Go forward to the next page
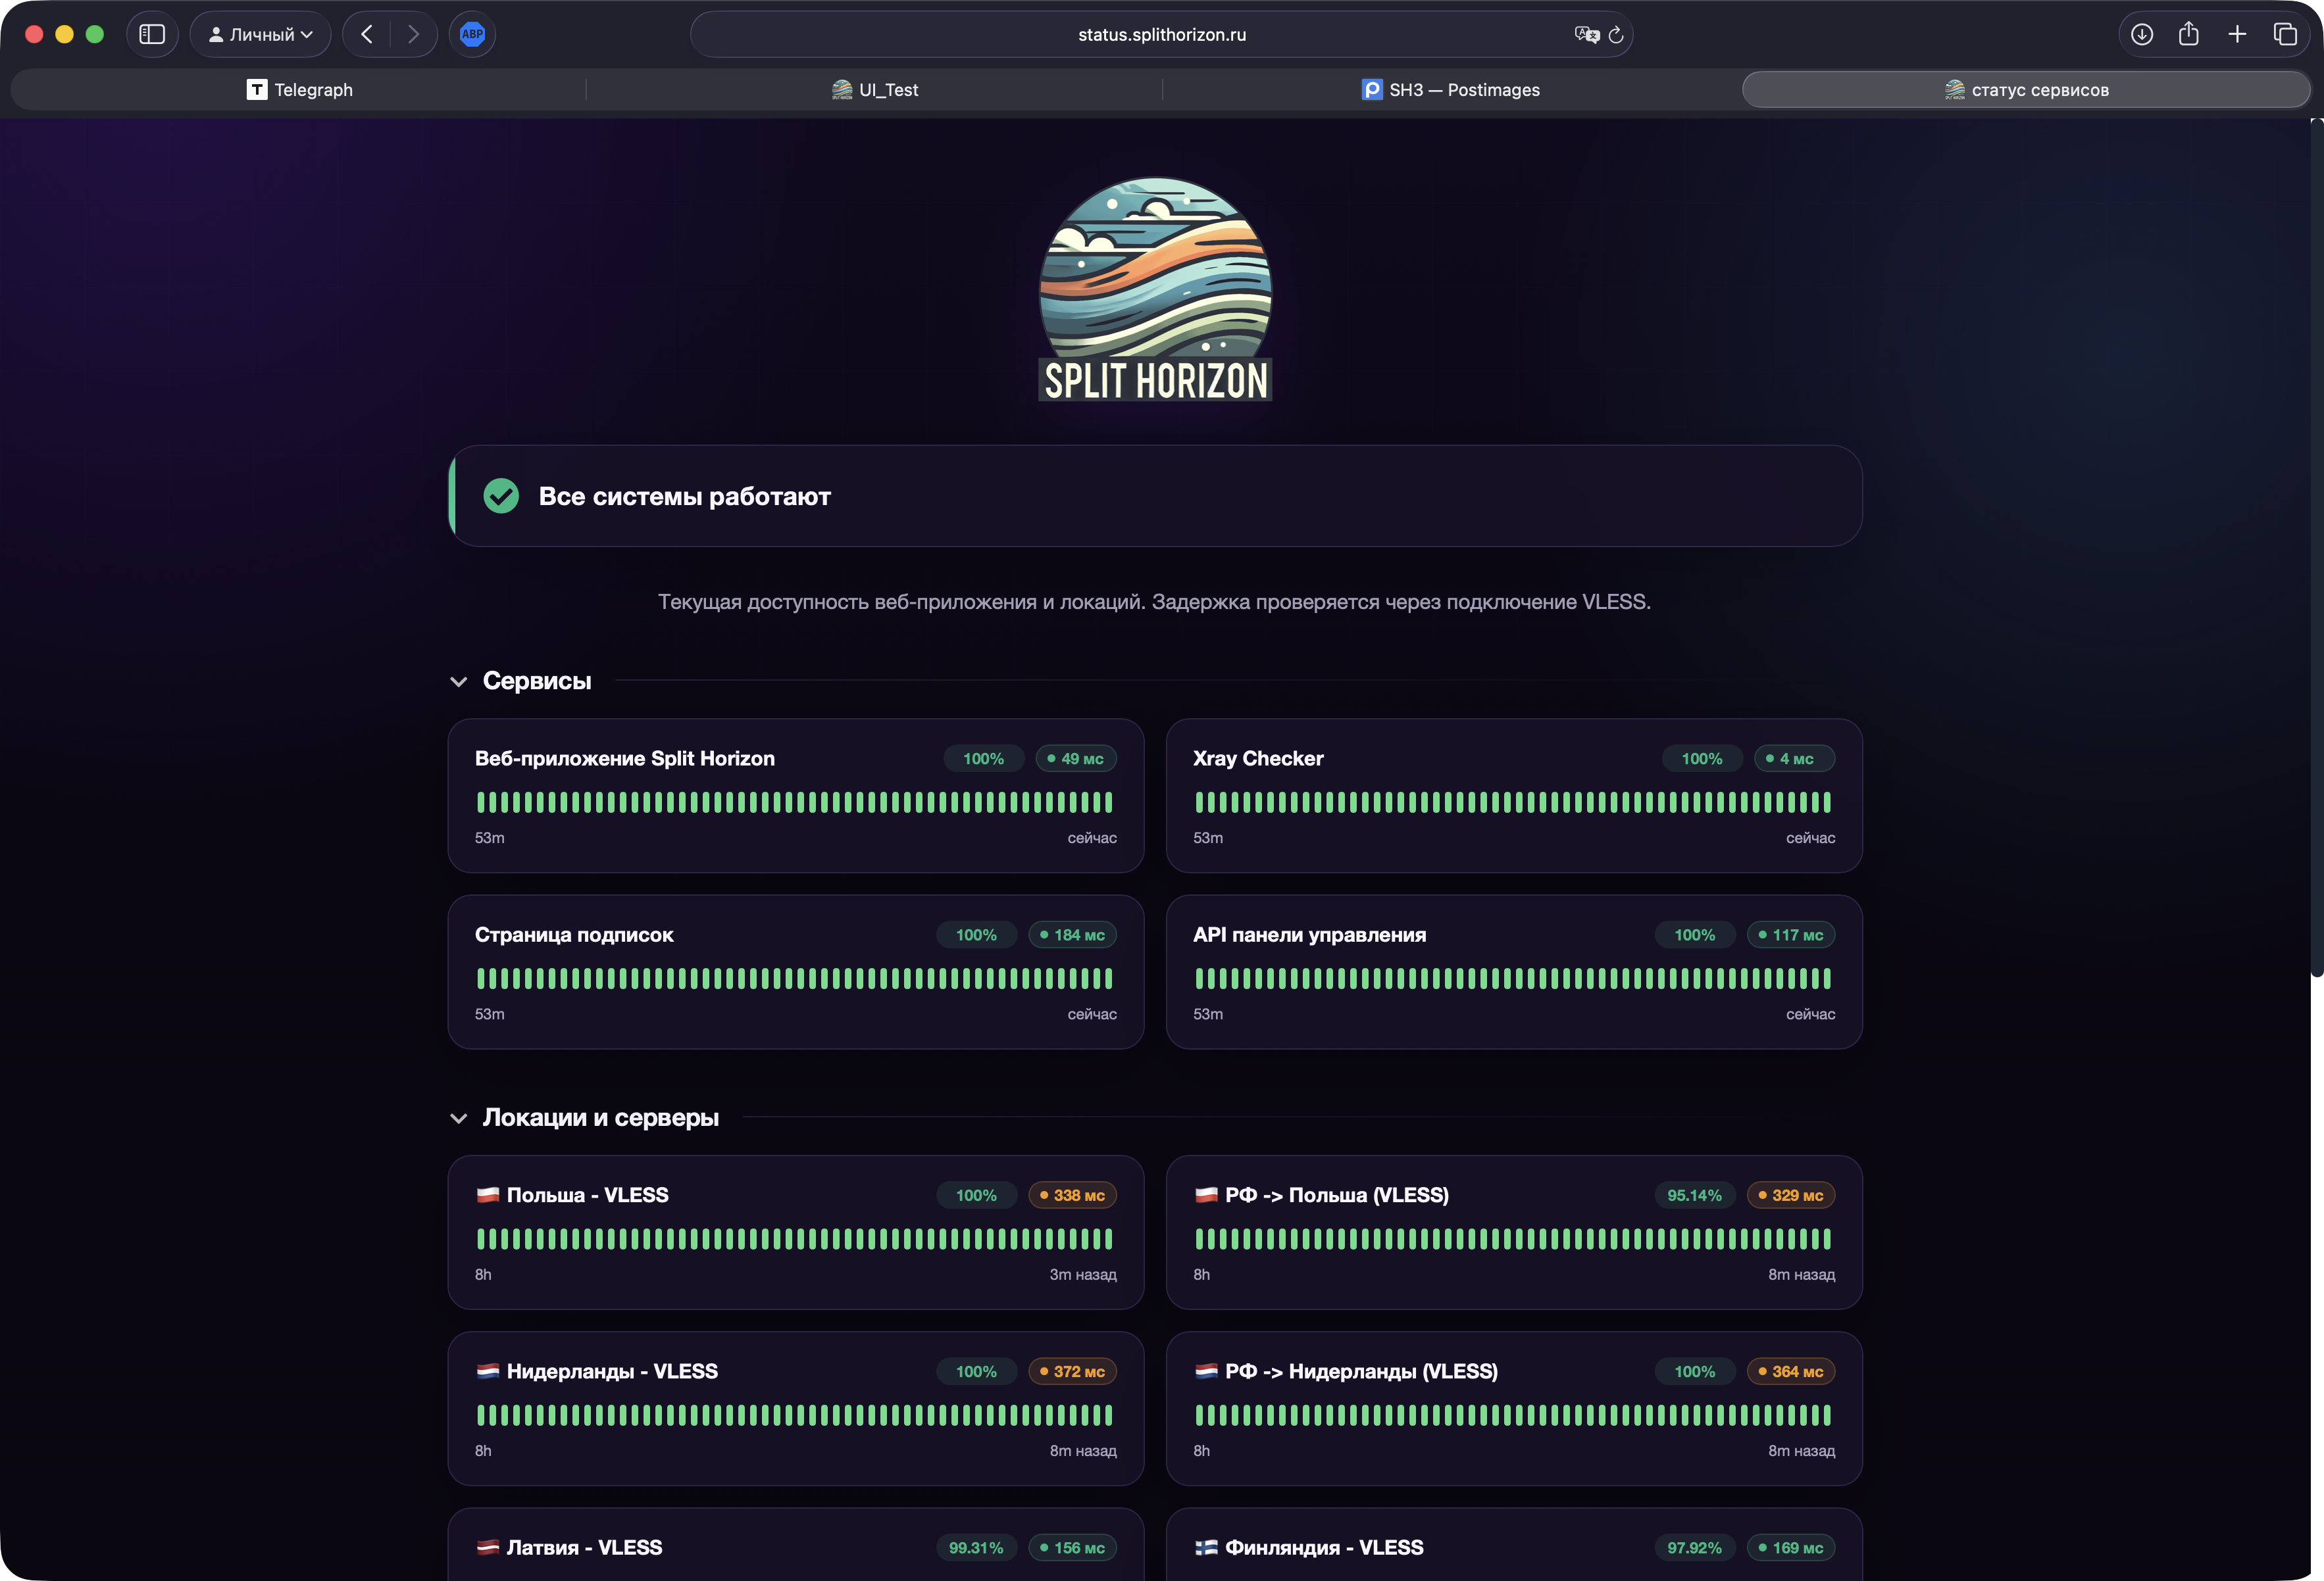 tap(413, 34)
